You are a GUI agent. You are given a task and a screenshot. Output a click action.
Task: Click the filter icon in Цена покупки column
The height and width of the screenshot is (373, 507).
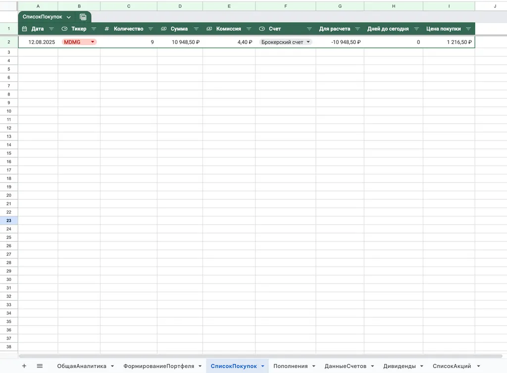tap(468, 29)
